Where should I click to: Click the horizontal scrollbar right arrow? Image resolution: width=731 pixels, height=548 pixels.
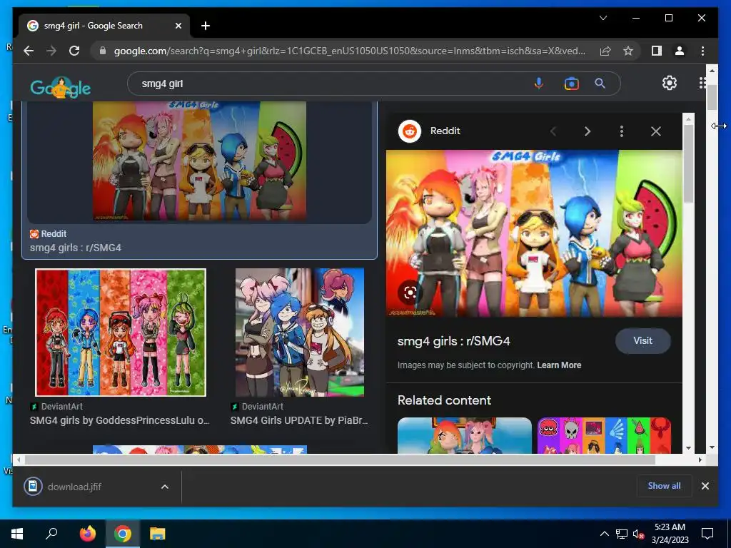[700, 460]
